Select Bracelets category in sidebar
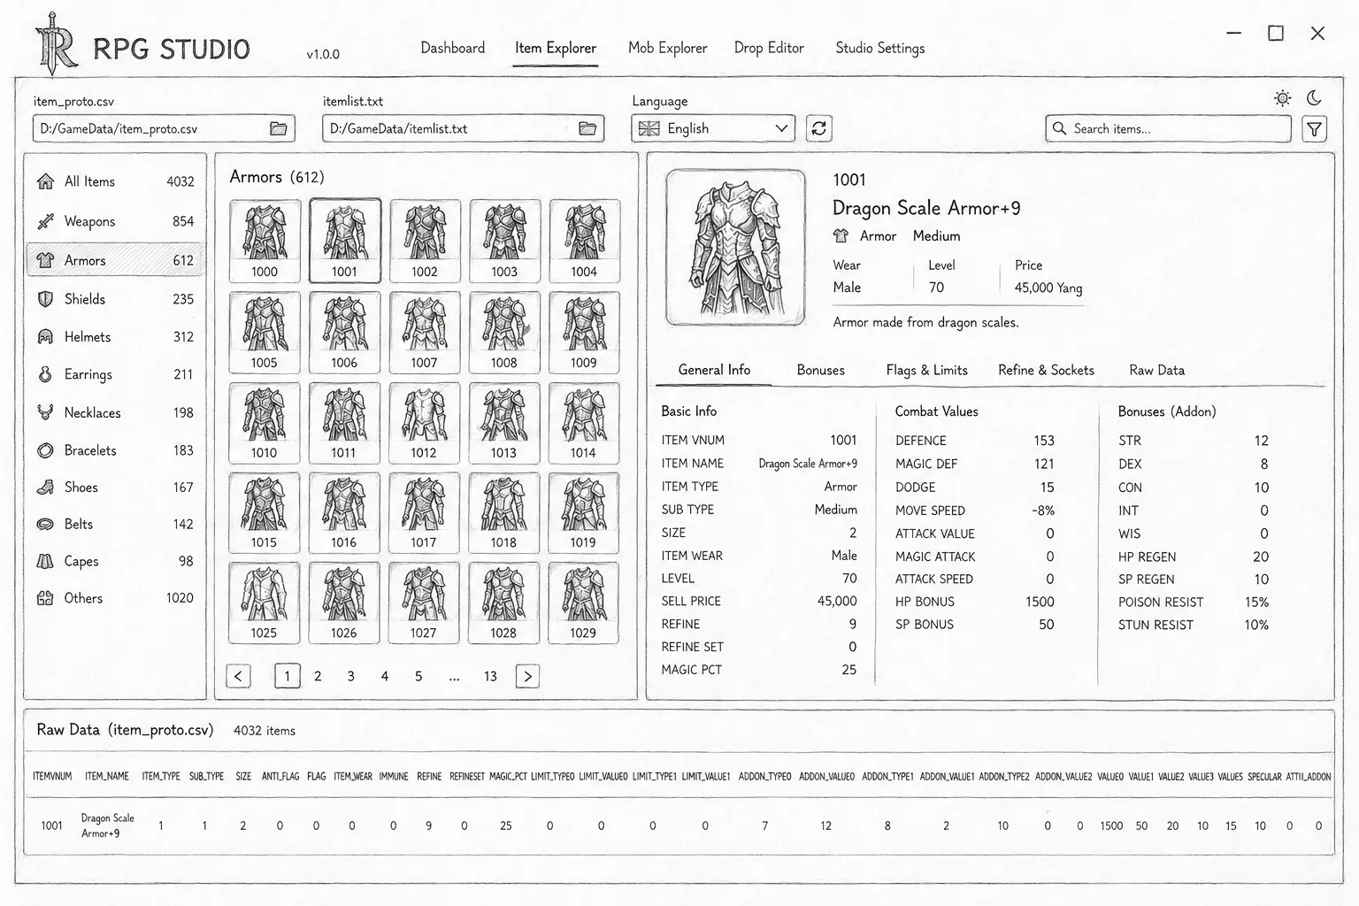This screenshot has height=906, width=1359. point(115,450)
